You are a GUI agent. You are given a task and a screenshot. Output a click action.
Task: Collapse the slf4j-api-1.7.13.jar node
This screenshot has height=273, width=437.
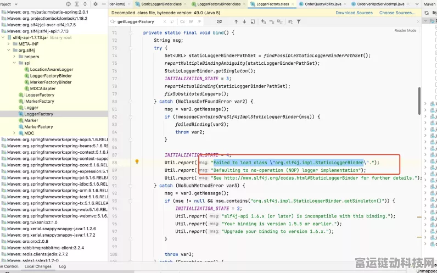(x=3, y=38)
